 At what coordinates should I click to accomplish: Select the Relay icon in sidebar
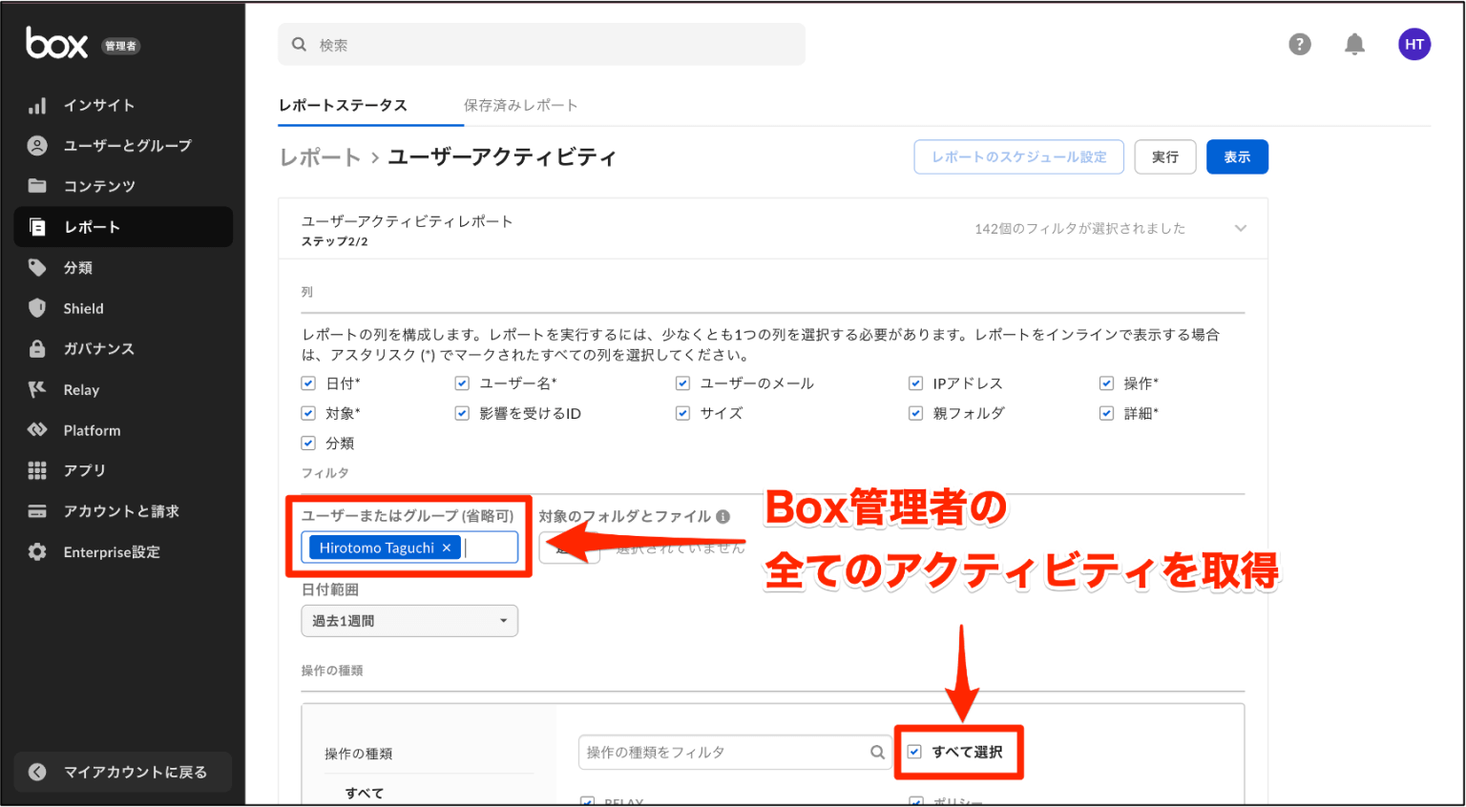click(x=80, y=389)
